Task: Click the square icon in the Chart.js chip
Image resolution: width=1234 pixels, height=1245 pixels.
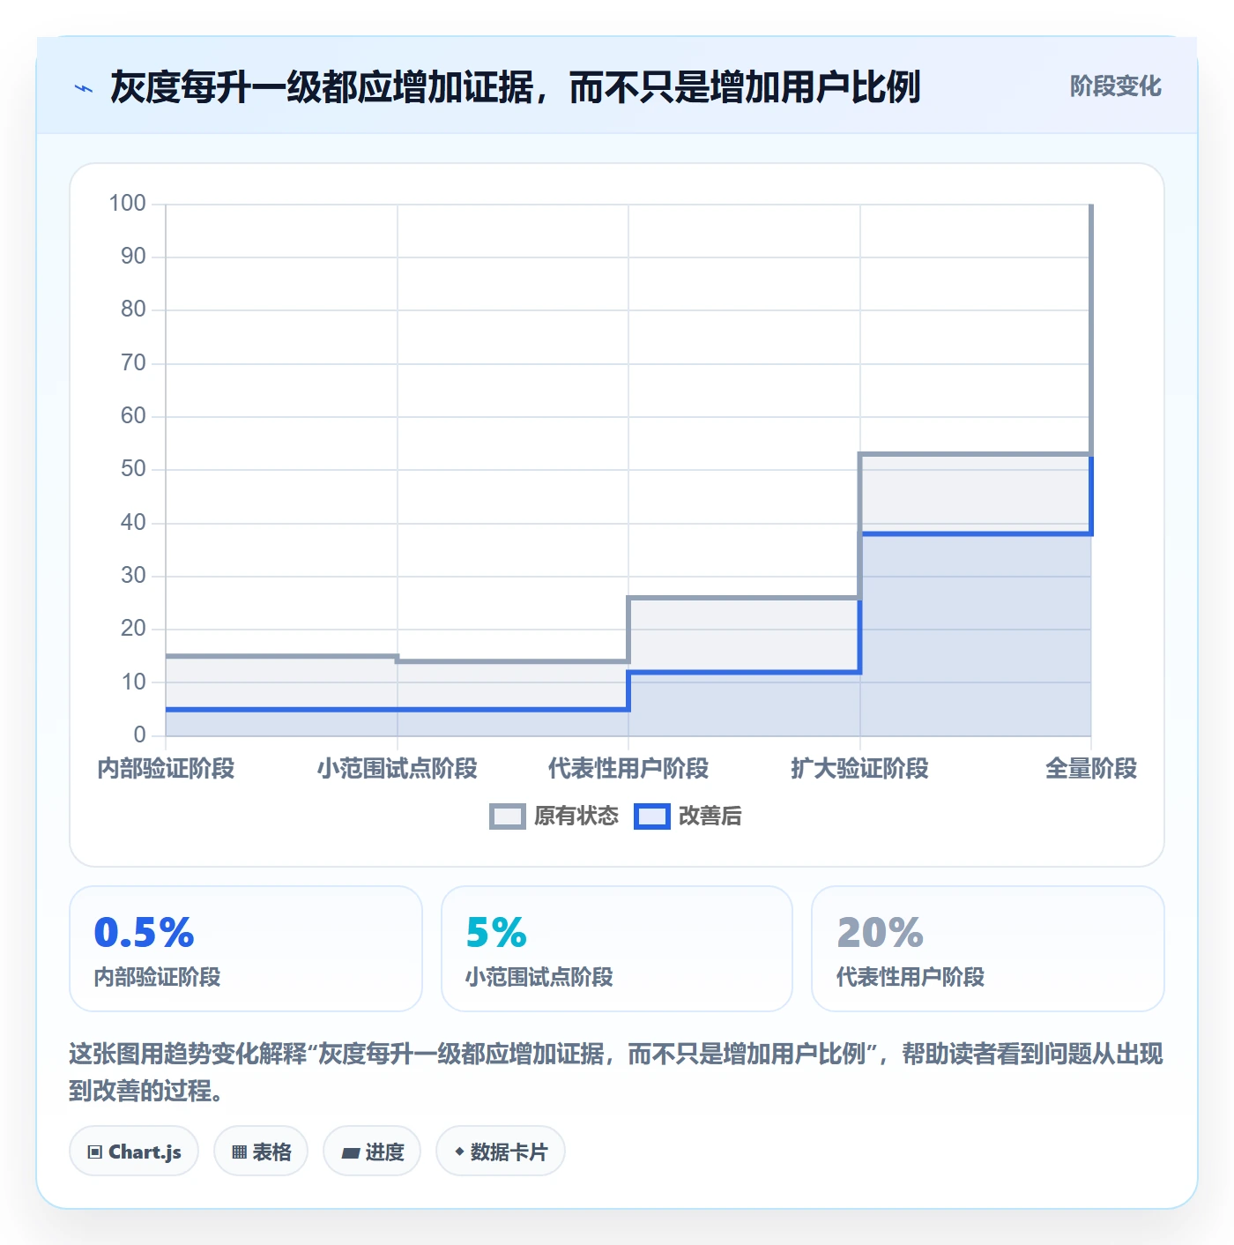Action: (x=95, y=1152)
